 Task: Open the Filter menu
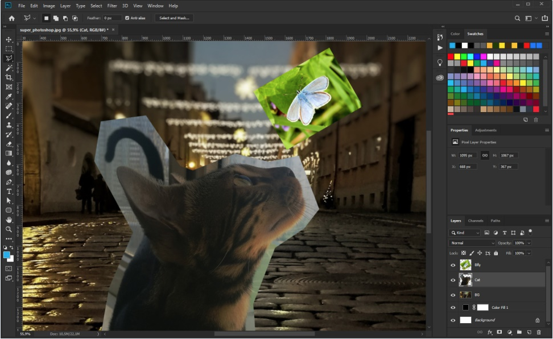(112, 6)
